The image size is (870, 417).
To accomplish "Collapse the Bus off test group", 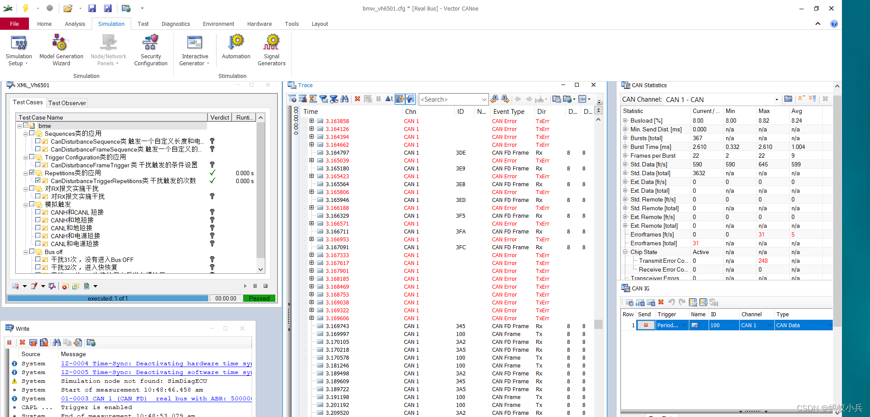I will (26, 252).
